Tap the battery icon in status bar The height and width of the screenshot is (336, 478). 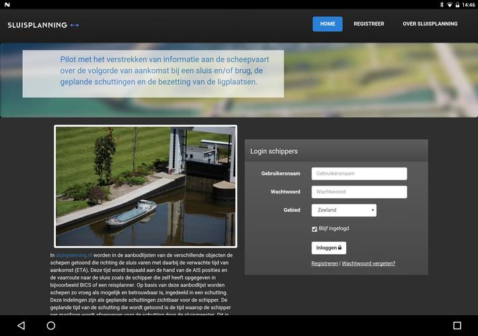point(458,5)
